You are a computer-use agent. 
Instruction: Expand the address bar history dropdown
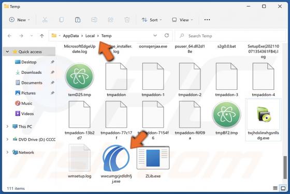click(x=155, y=36)
